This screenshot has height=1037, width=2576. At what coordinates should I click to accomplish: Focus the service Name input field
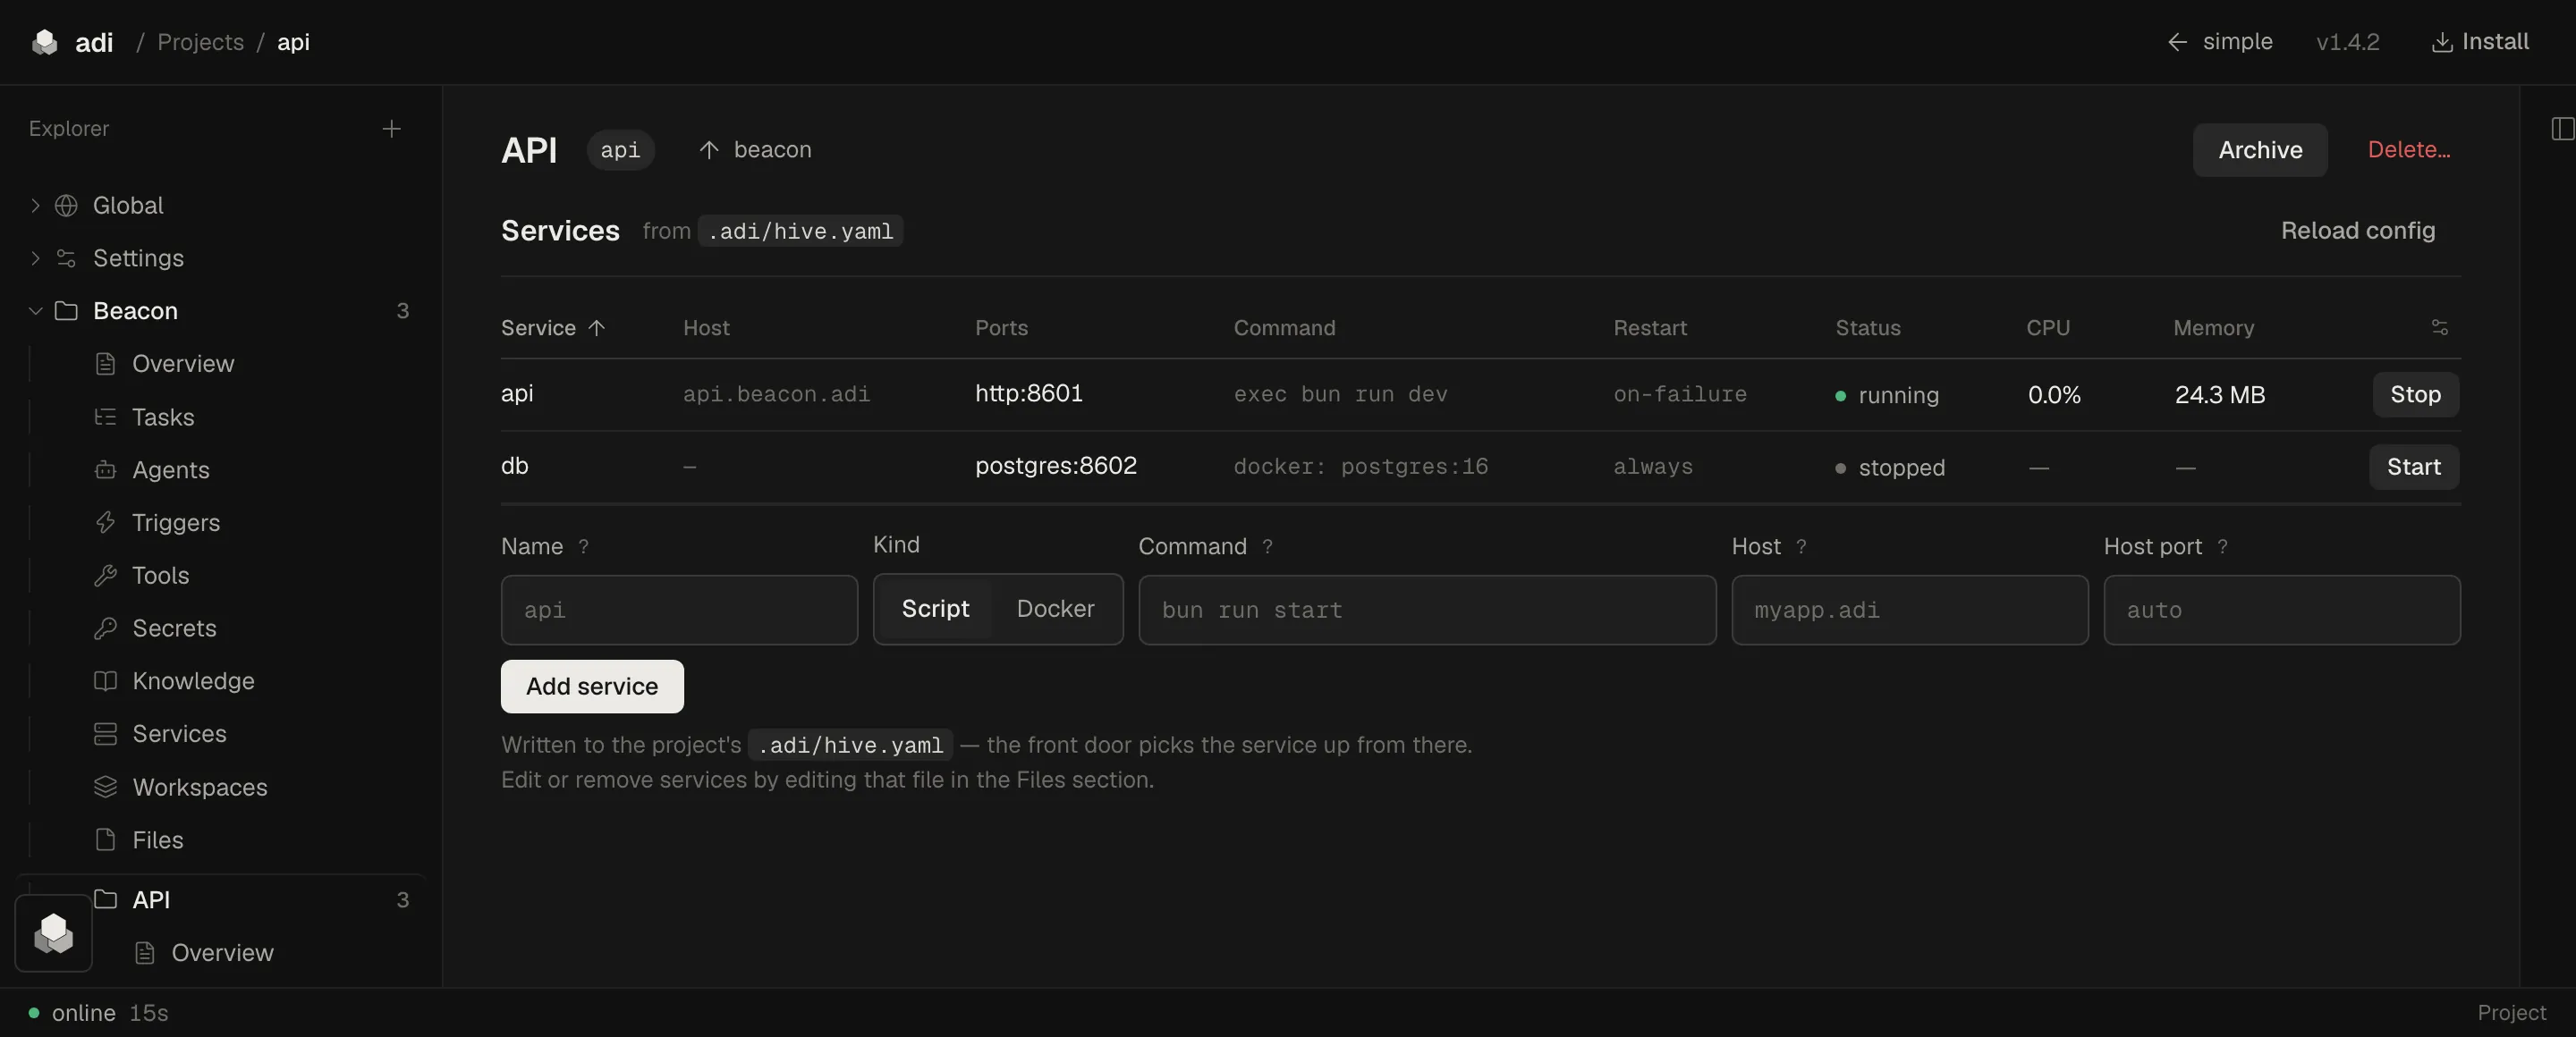tap(679, 611)
